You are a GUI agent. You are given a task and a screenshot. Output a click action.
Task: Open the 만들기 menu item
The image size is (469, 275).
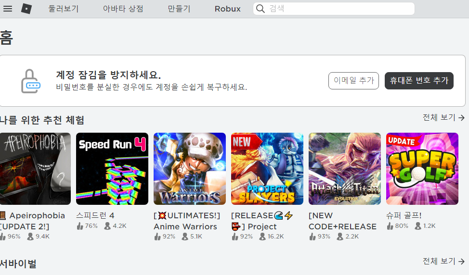179,9
